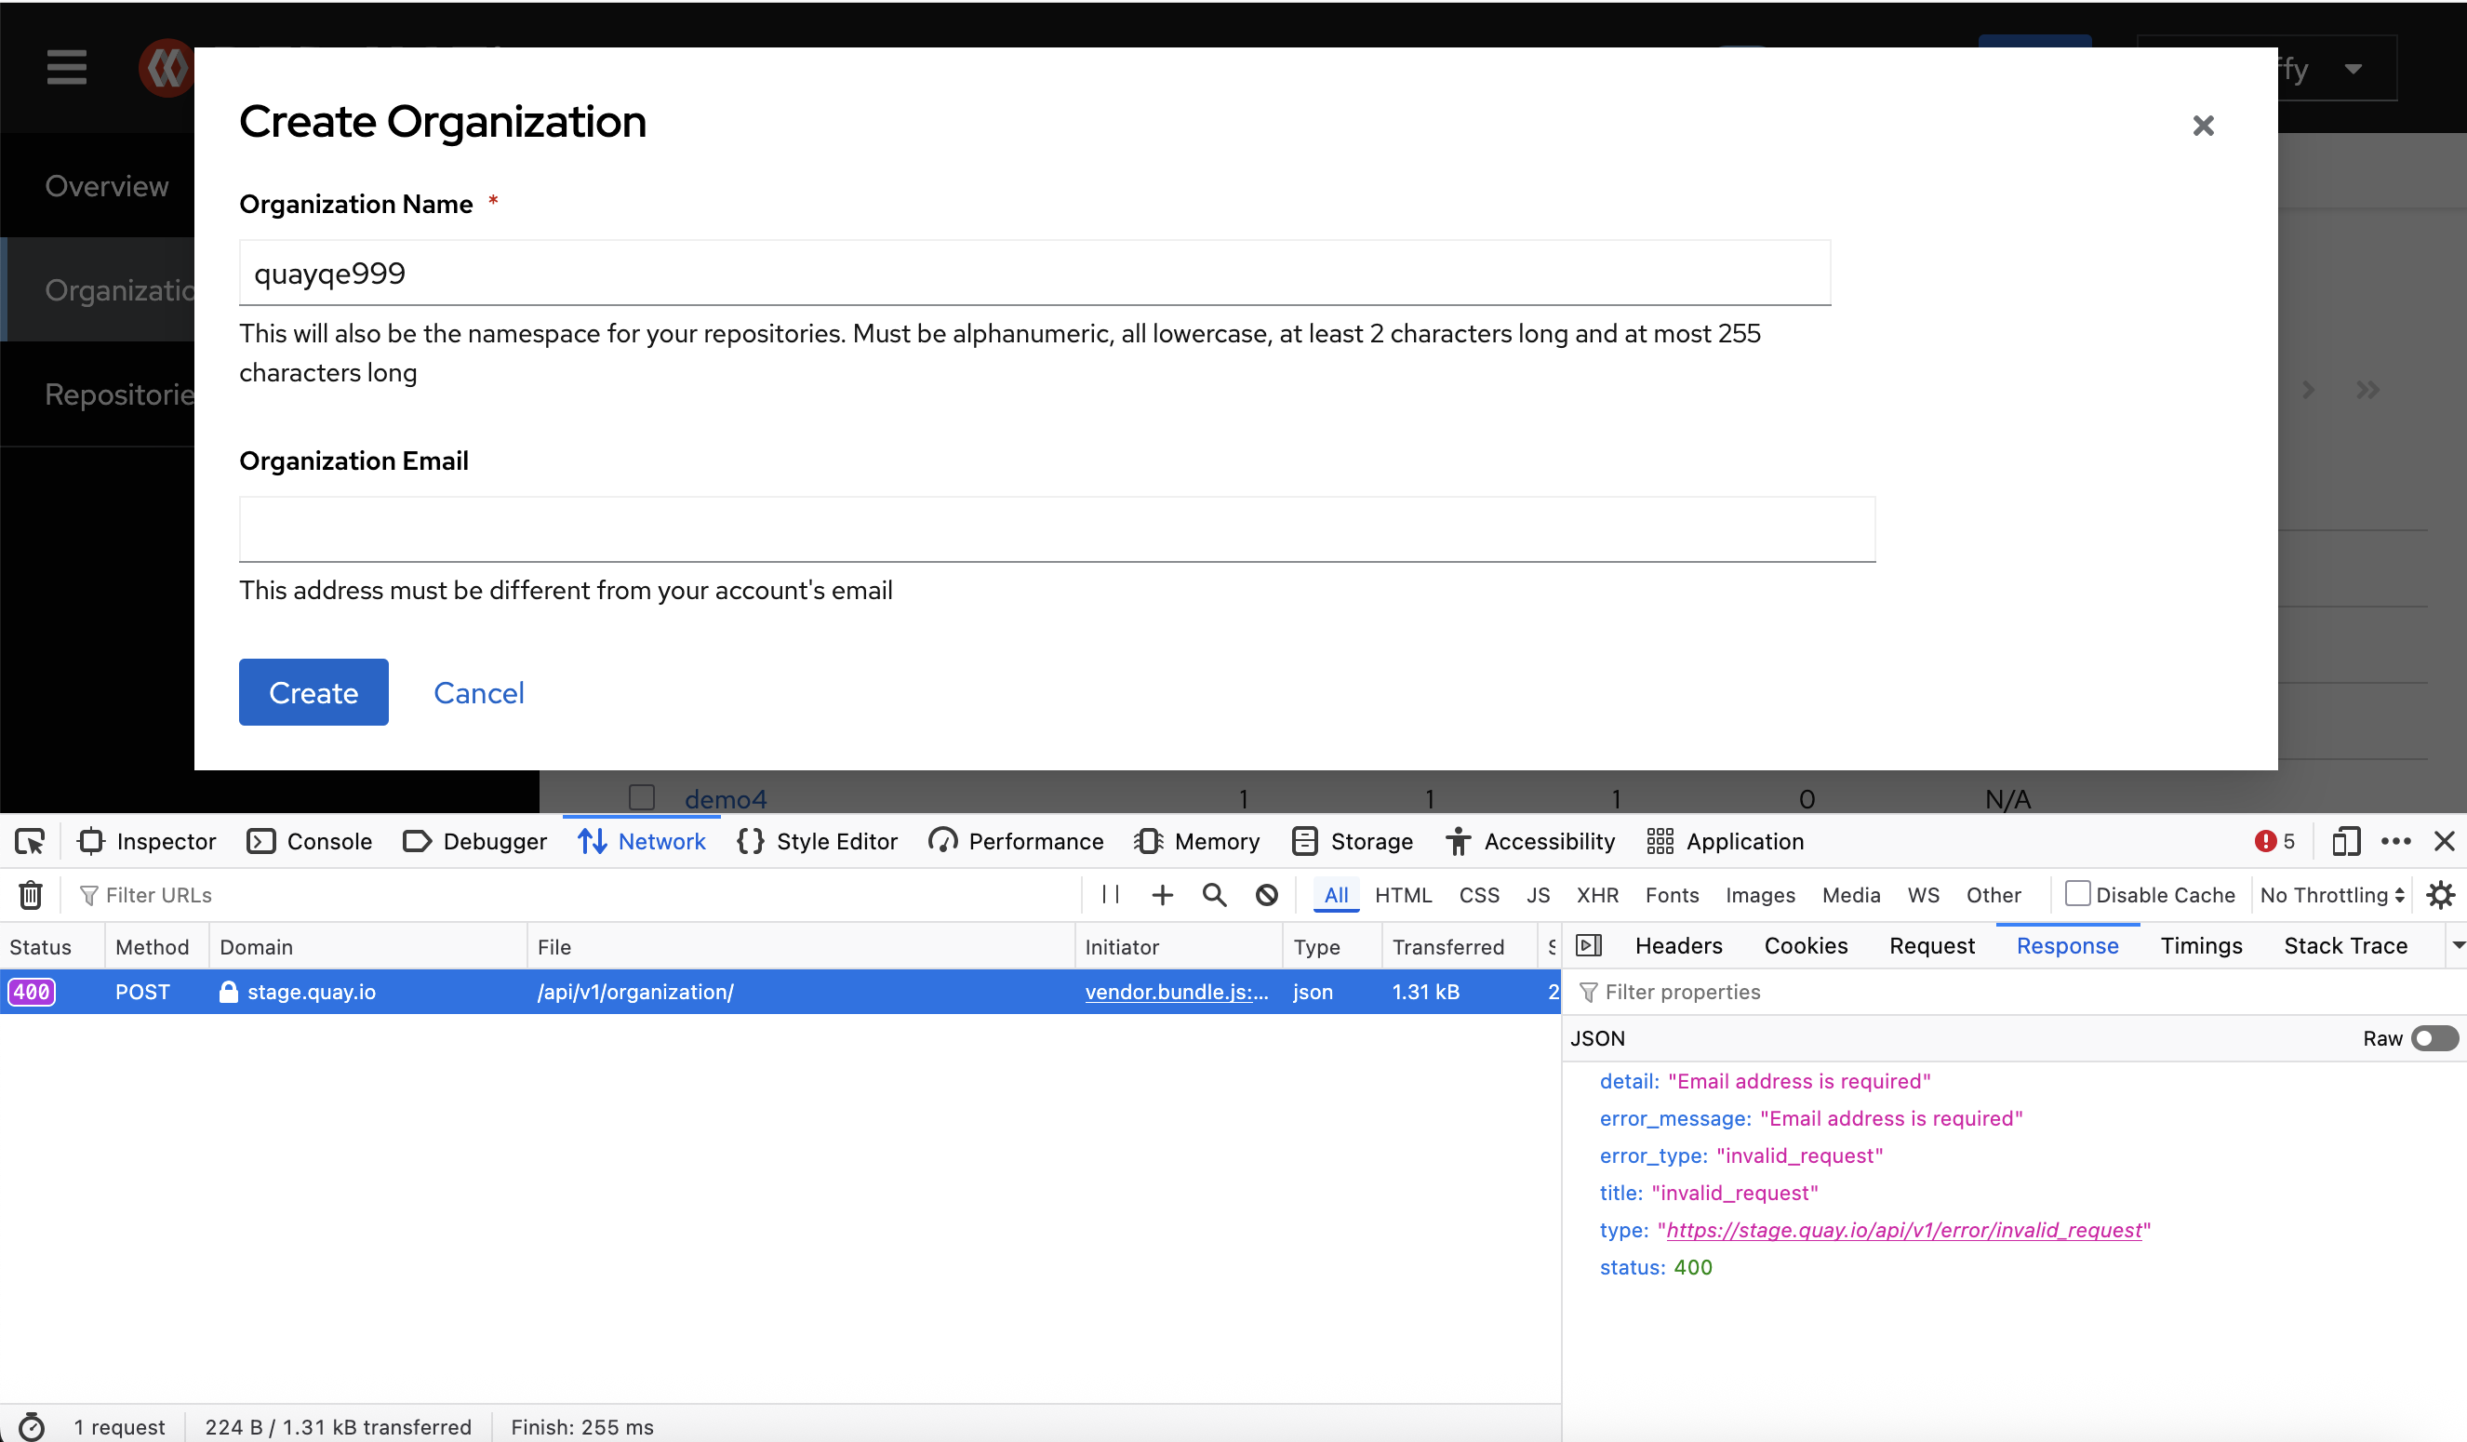2467x1442 pixels.
Task: Check the demo4 row checkbox
Action: pos(641,798)
